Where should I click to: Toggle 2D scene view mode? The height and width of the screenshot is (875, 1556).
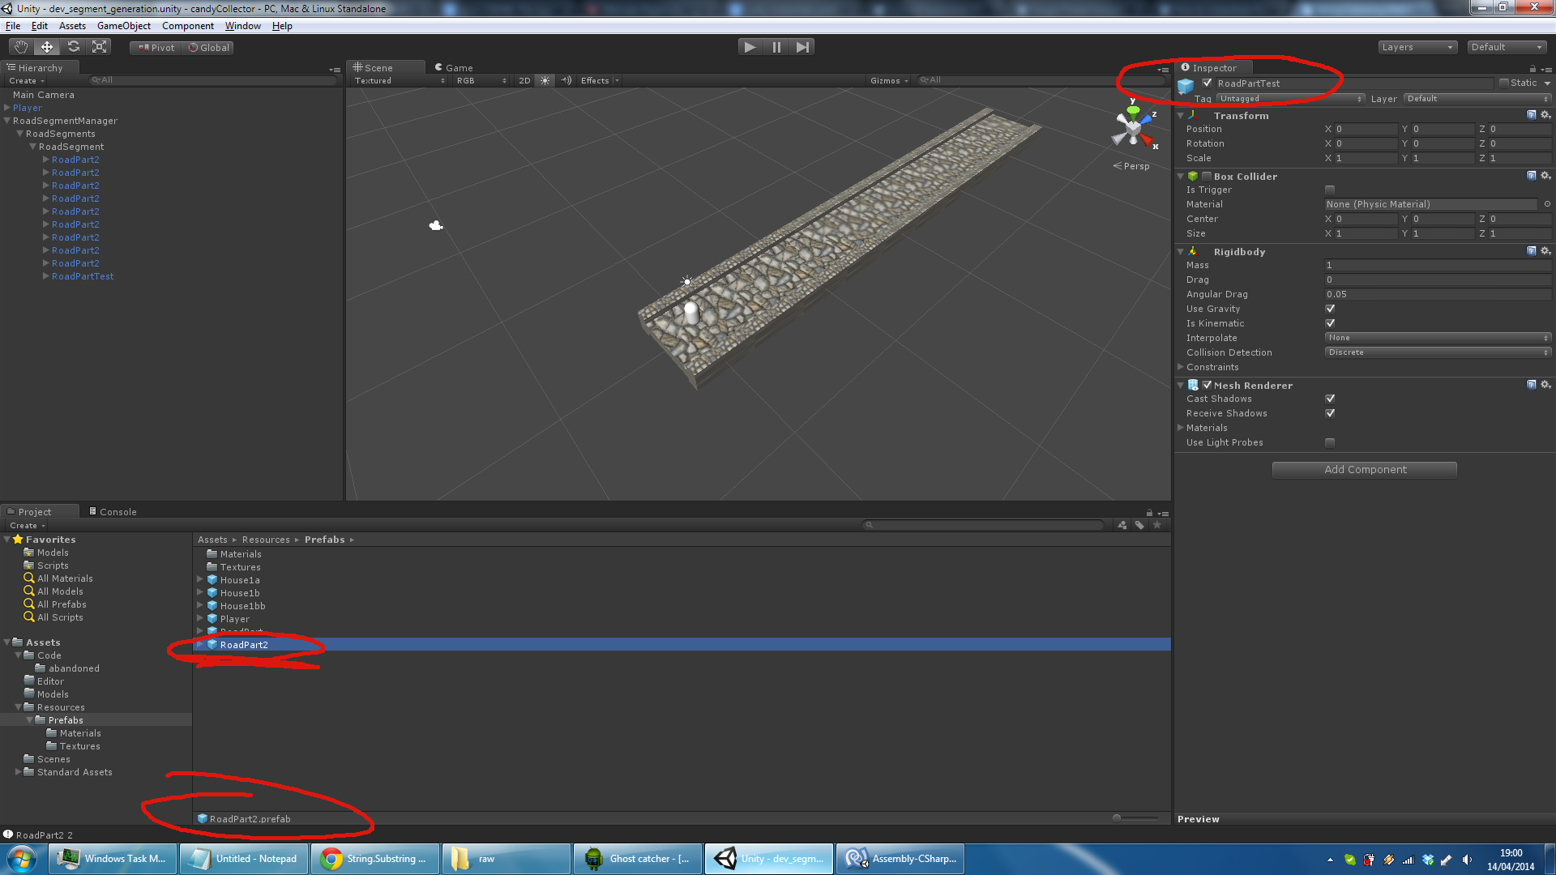click(x=524, y=80)
